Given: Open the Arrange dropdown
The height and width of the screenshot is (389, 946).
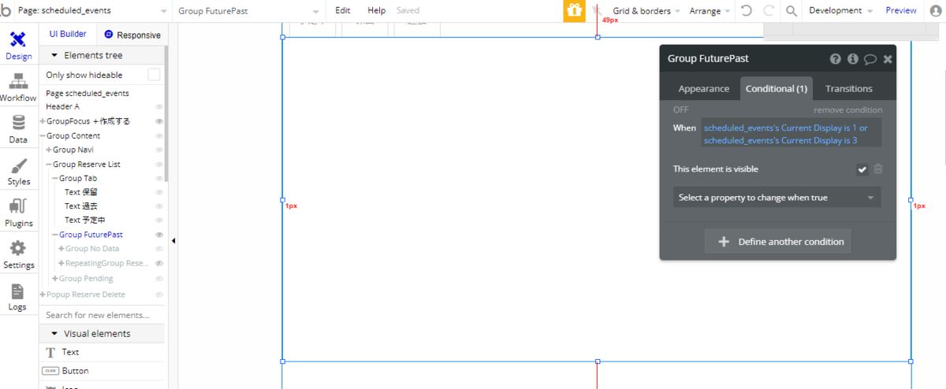Looking at the screenshot, I should [x=709, y=11].
